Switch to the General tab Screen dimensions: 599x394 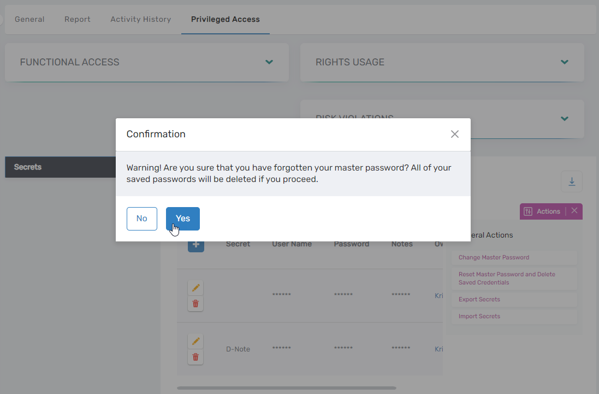(29, 19)
